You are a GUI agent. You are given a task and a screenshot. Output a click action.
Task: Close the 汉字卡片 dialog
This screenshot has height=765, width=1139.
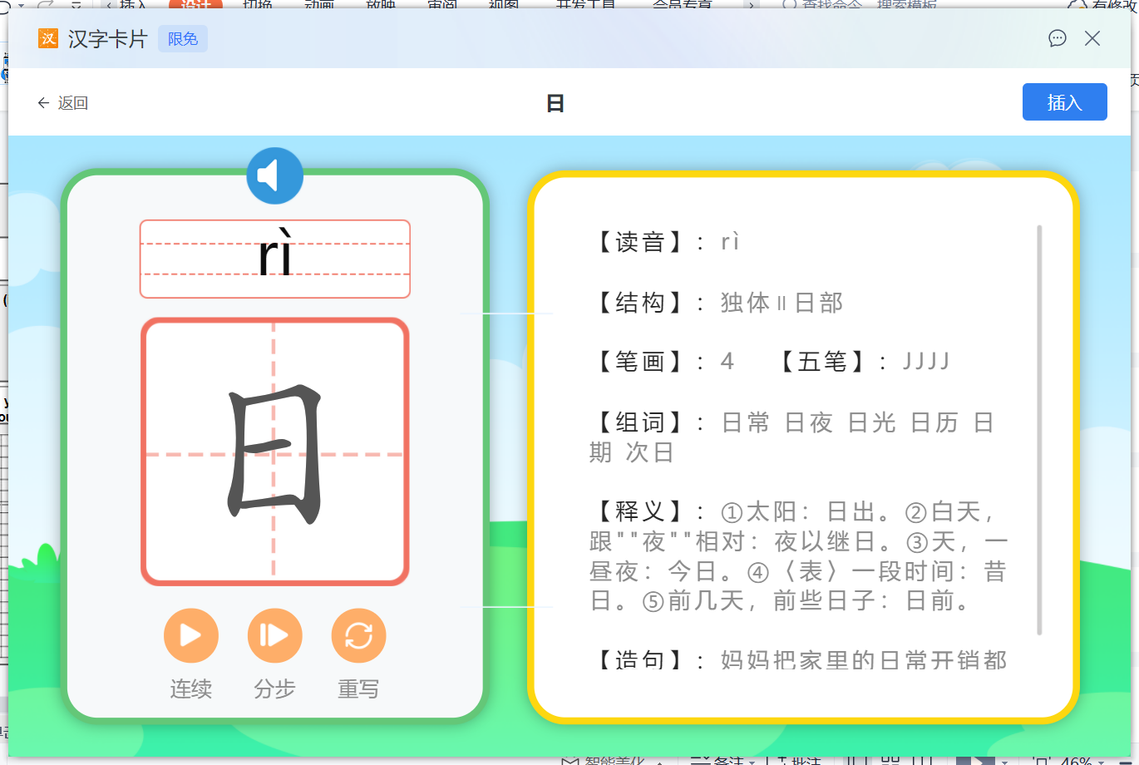[1092, 38]
